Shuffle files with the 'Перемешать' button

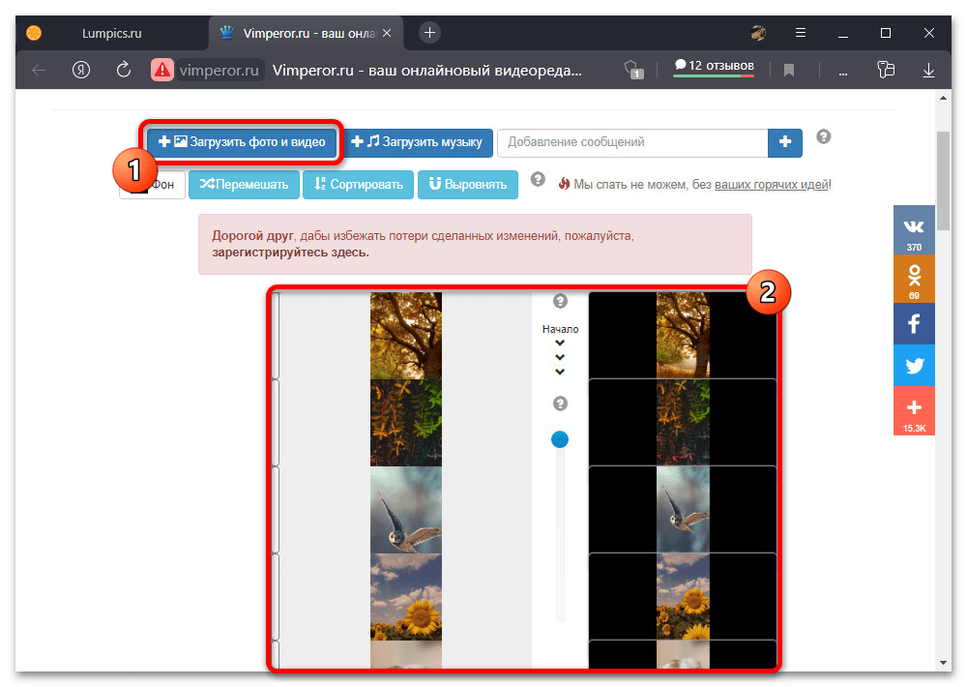pyautogui.click(x=244, y=184)
